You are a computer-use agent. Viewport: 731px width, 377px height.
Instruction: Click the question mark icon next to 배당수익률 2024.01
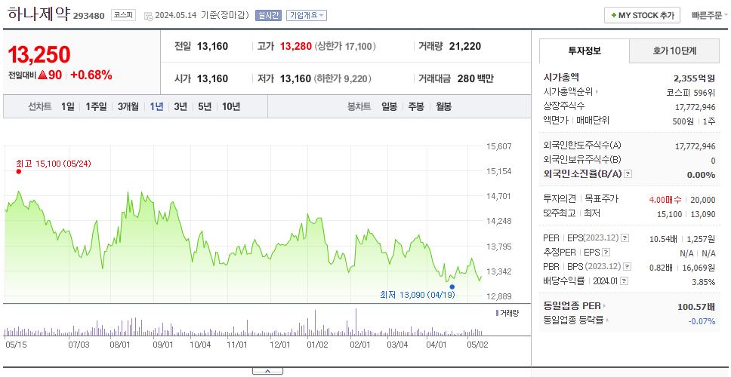click(x=625, y=281)
